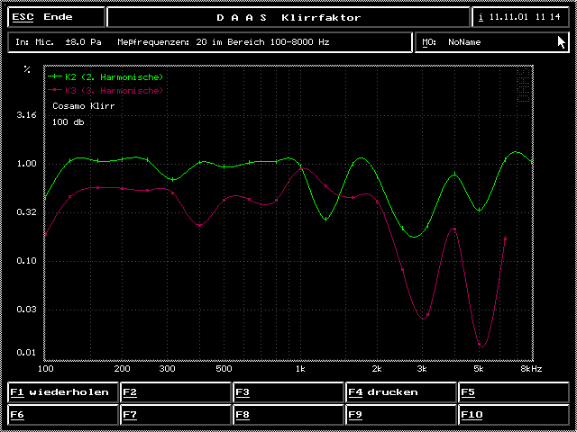This screenshot has height=432, width=577.
Task: Click the empty F10 function key
Action: click(x=513, y=415)
